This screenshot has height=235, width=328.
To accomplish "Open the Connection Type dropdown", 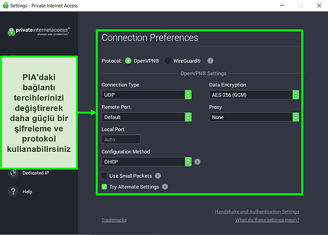I will [146, 95].
